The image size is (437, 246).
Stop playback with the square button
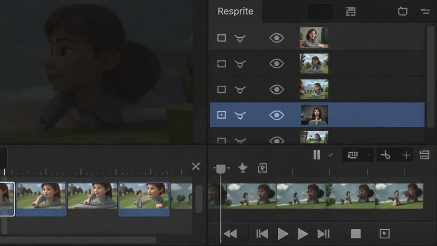pyautogui.click(x=356, y=234)
